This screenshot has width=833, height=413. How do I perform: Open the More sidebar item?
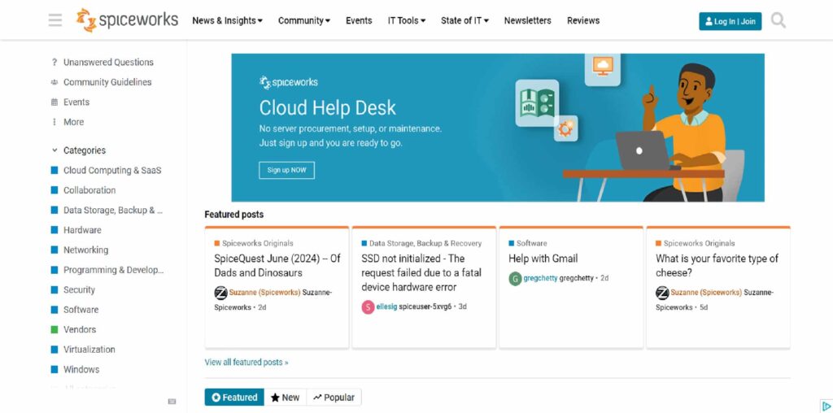pos(74,122)
